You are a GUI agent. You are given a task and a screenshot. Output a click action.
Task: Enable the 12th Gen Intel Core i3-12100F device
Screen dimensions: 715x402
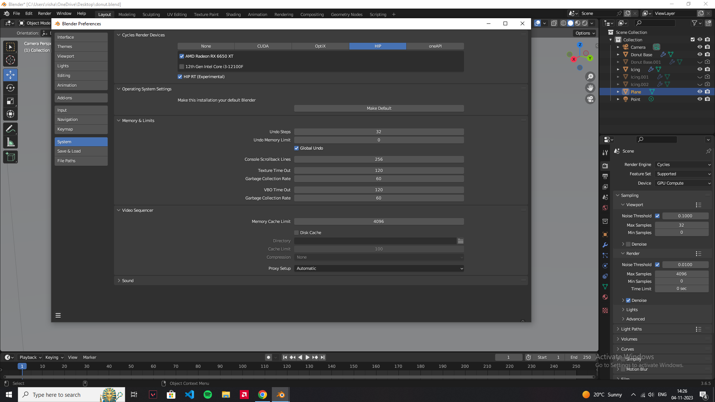tap(182, 67)
